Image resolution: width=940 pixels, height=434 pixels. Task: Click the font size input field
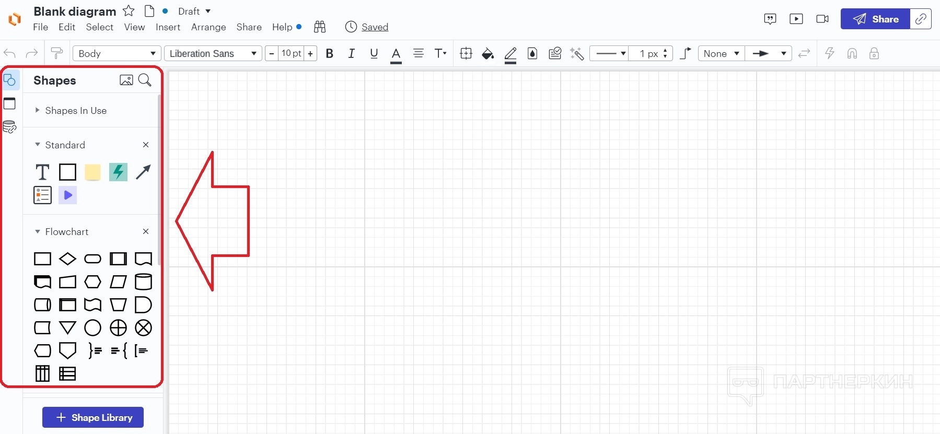pyautogui.click(x=291, y=53)
